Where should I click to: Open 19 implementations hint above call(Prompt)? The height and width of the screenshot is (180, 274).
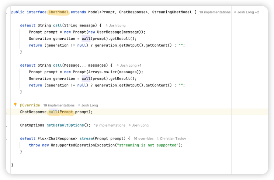point(59,105)
